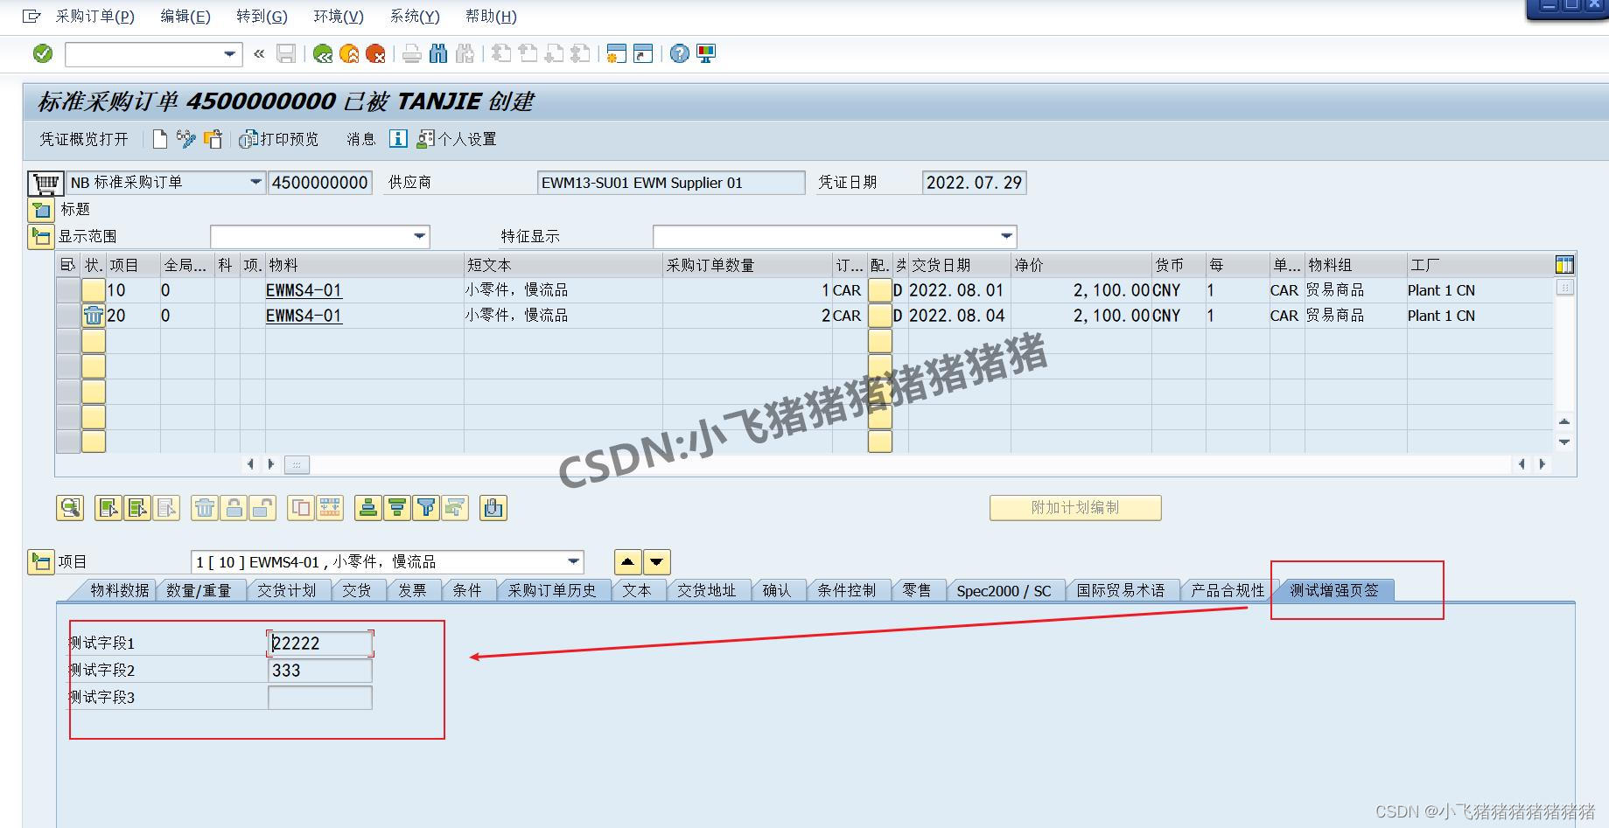Click the orange Exit arrow icon
The image size is (1609, 828).
point(349,54)
